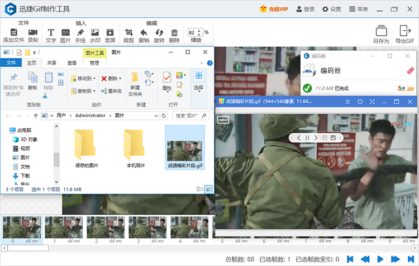
Task: Open 登录 login
Action: click(x=306, y=9)
